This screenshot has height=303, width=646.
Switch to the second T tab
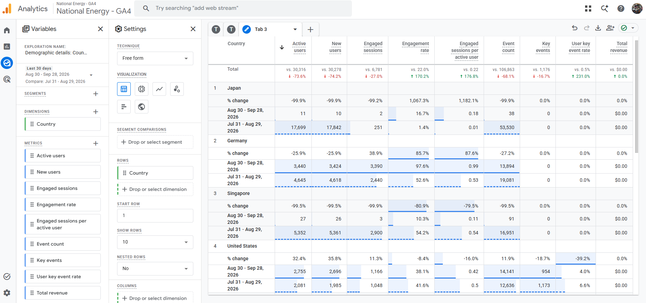pyautogui.click(x=231, y=30)
